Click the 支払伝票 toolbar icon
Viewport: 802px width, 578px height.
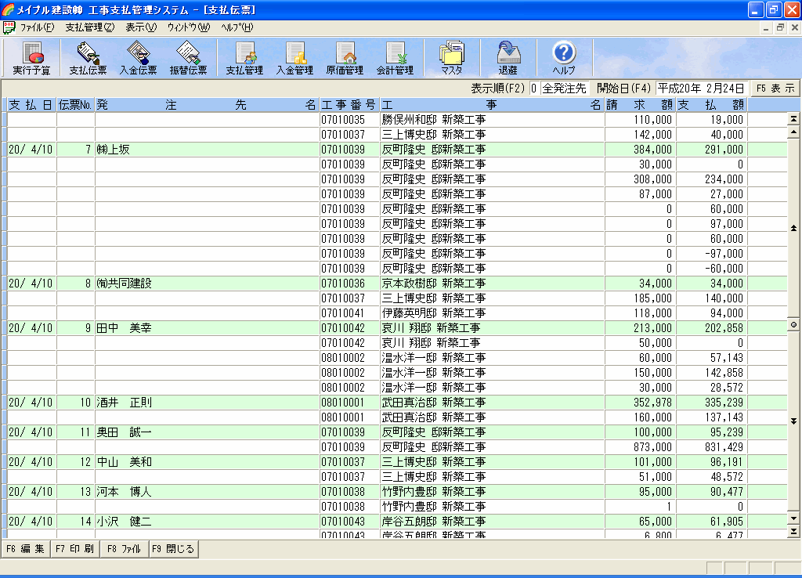click(88, 58)
